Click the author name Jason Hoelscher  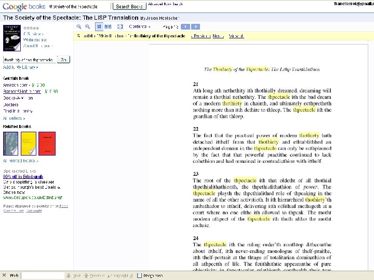[x=162, y=18]
